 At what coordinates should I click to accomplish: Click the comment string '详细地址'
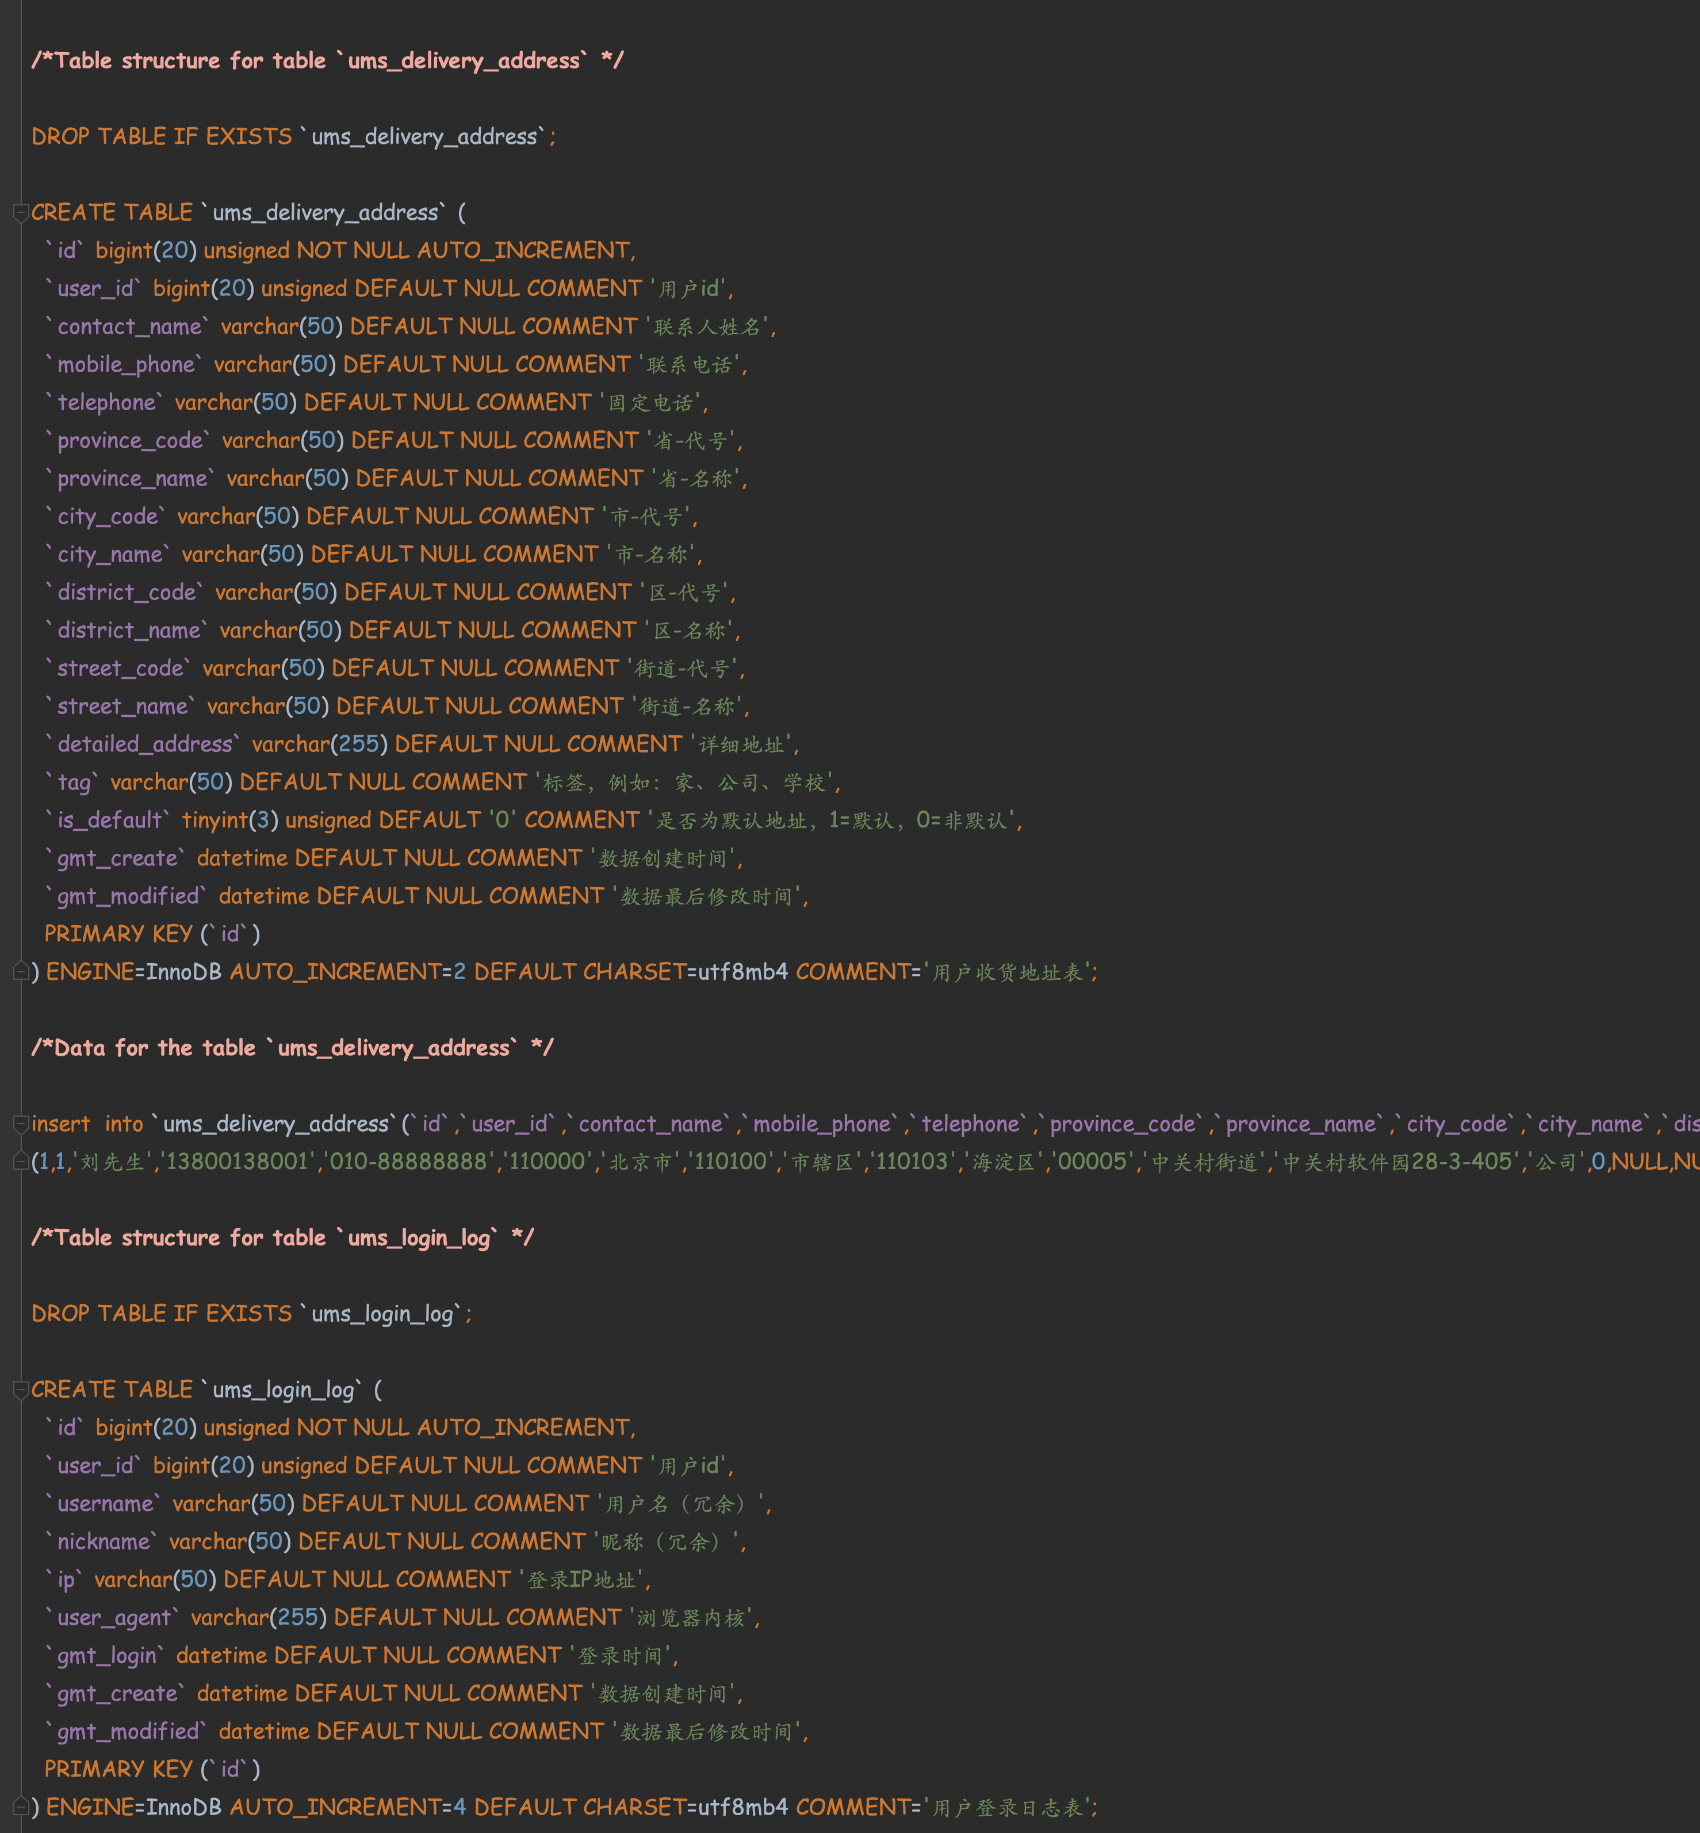pyautogui.click(x=741, y=744)
